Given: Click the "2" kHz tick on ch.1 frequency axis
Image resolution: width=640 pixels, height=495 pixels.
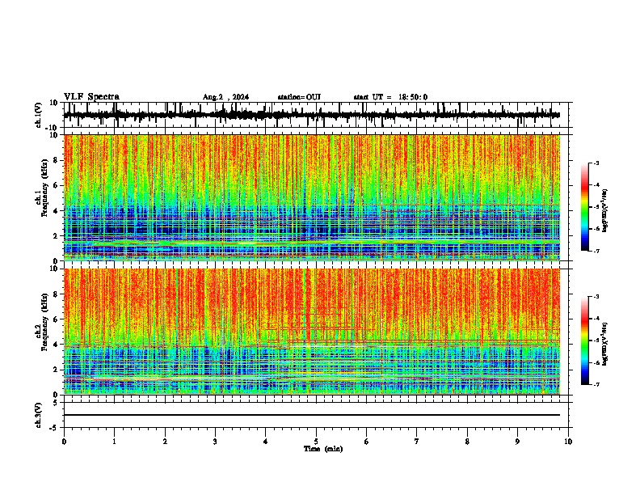Looking at the screenshot, I should 57,236.
